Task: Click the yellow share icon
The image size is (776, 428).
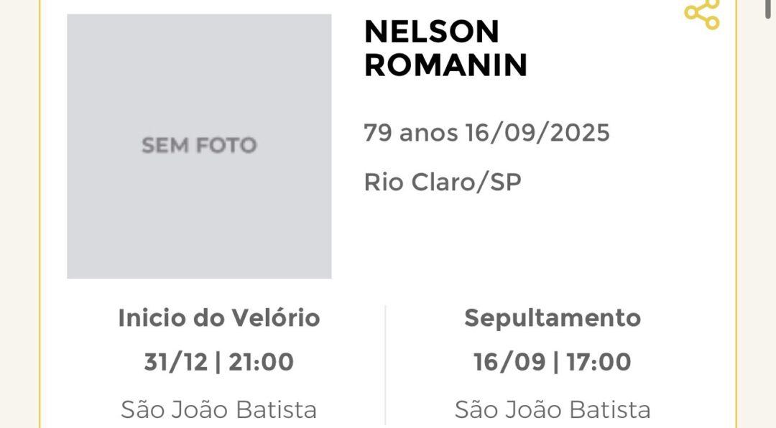Action: (702, 14)
